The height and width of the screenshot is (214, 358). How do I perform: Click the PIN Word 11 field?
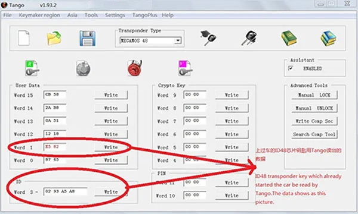tap(195, 182)
